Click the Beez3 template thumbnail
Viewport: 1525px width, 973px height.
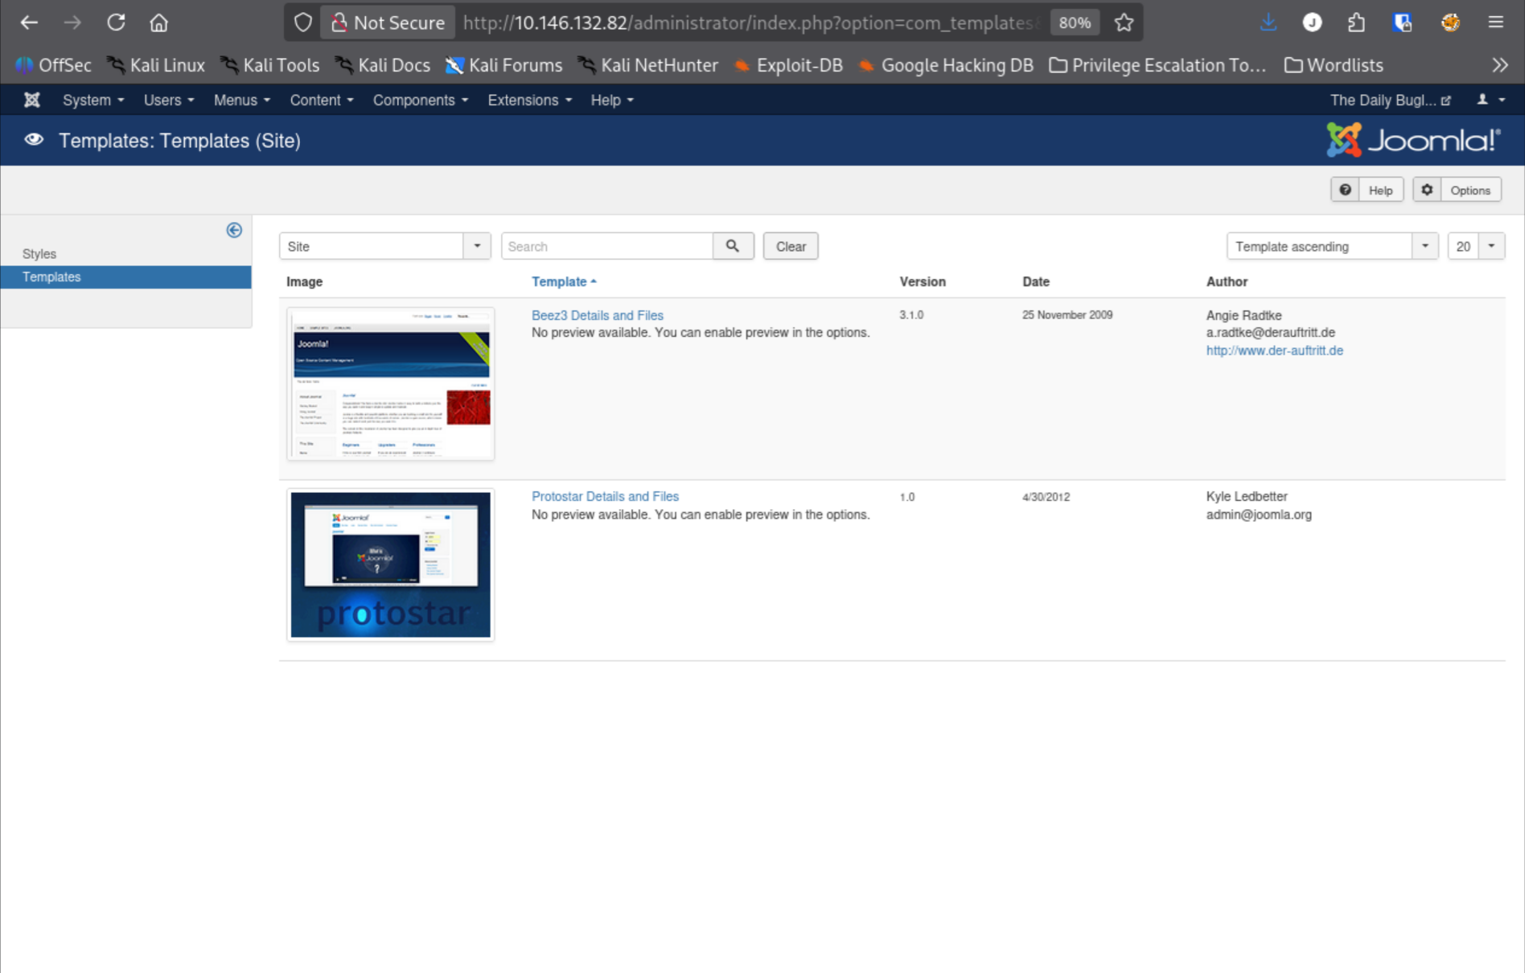point(390,384)
